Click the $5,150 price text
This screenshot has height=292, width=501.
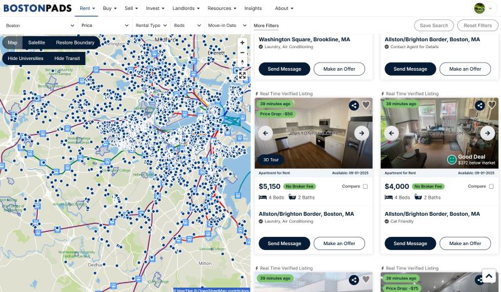coord(269,186)
